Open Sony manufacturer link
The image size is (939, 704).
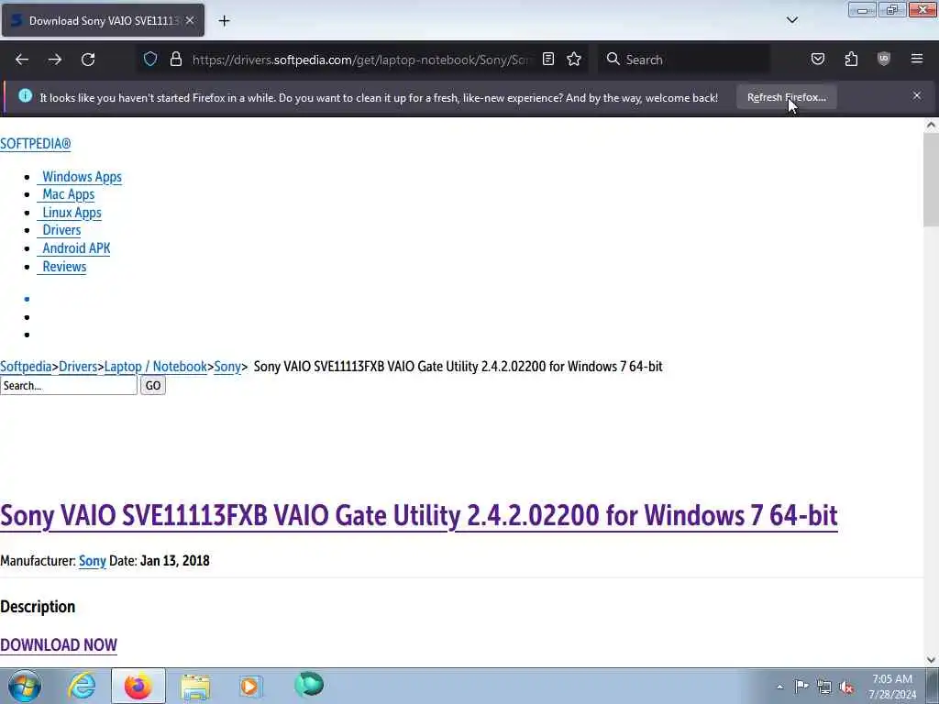click(93, 561)
